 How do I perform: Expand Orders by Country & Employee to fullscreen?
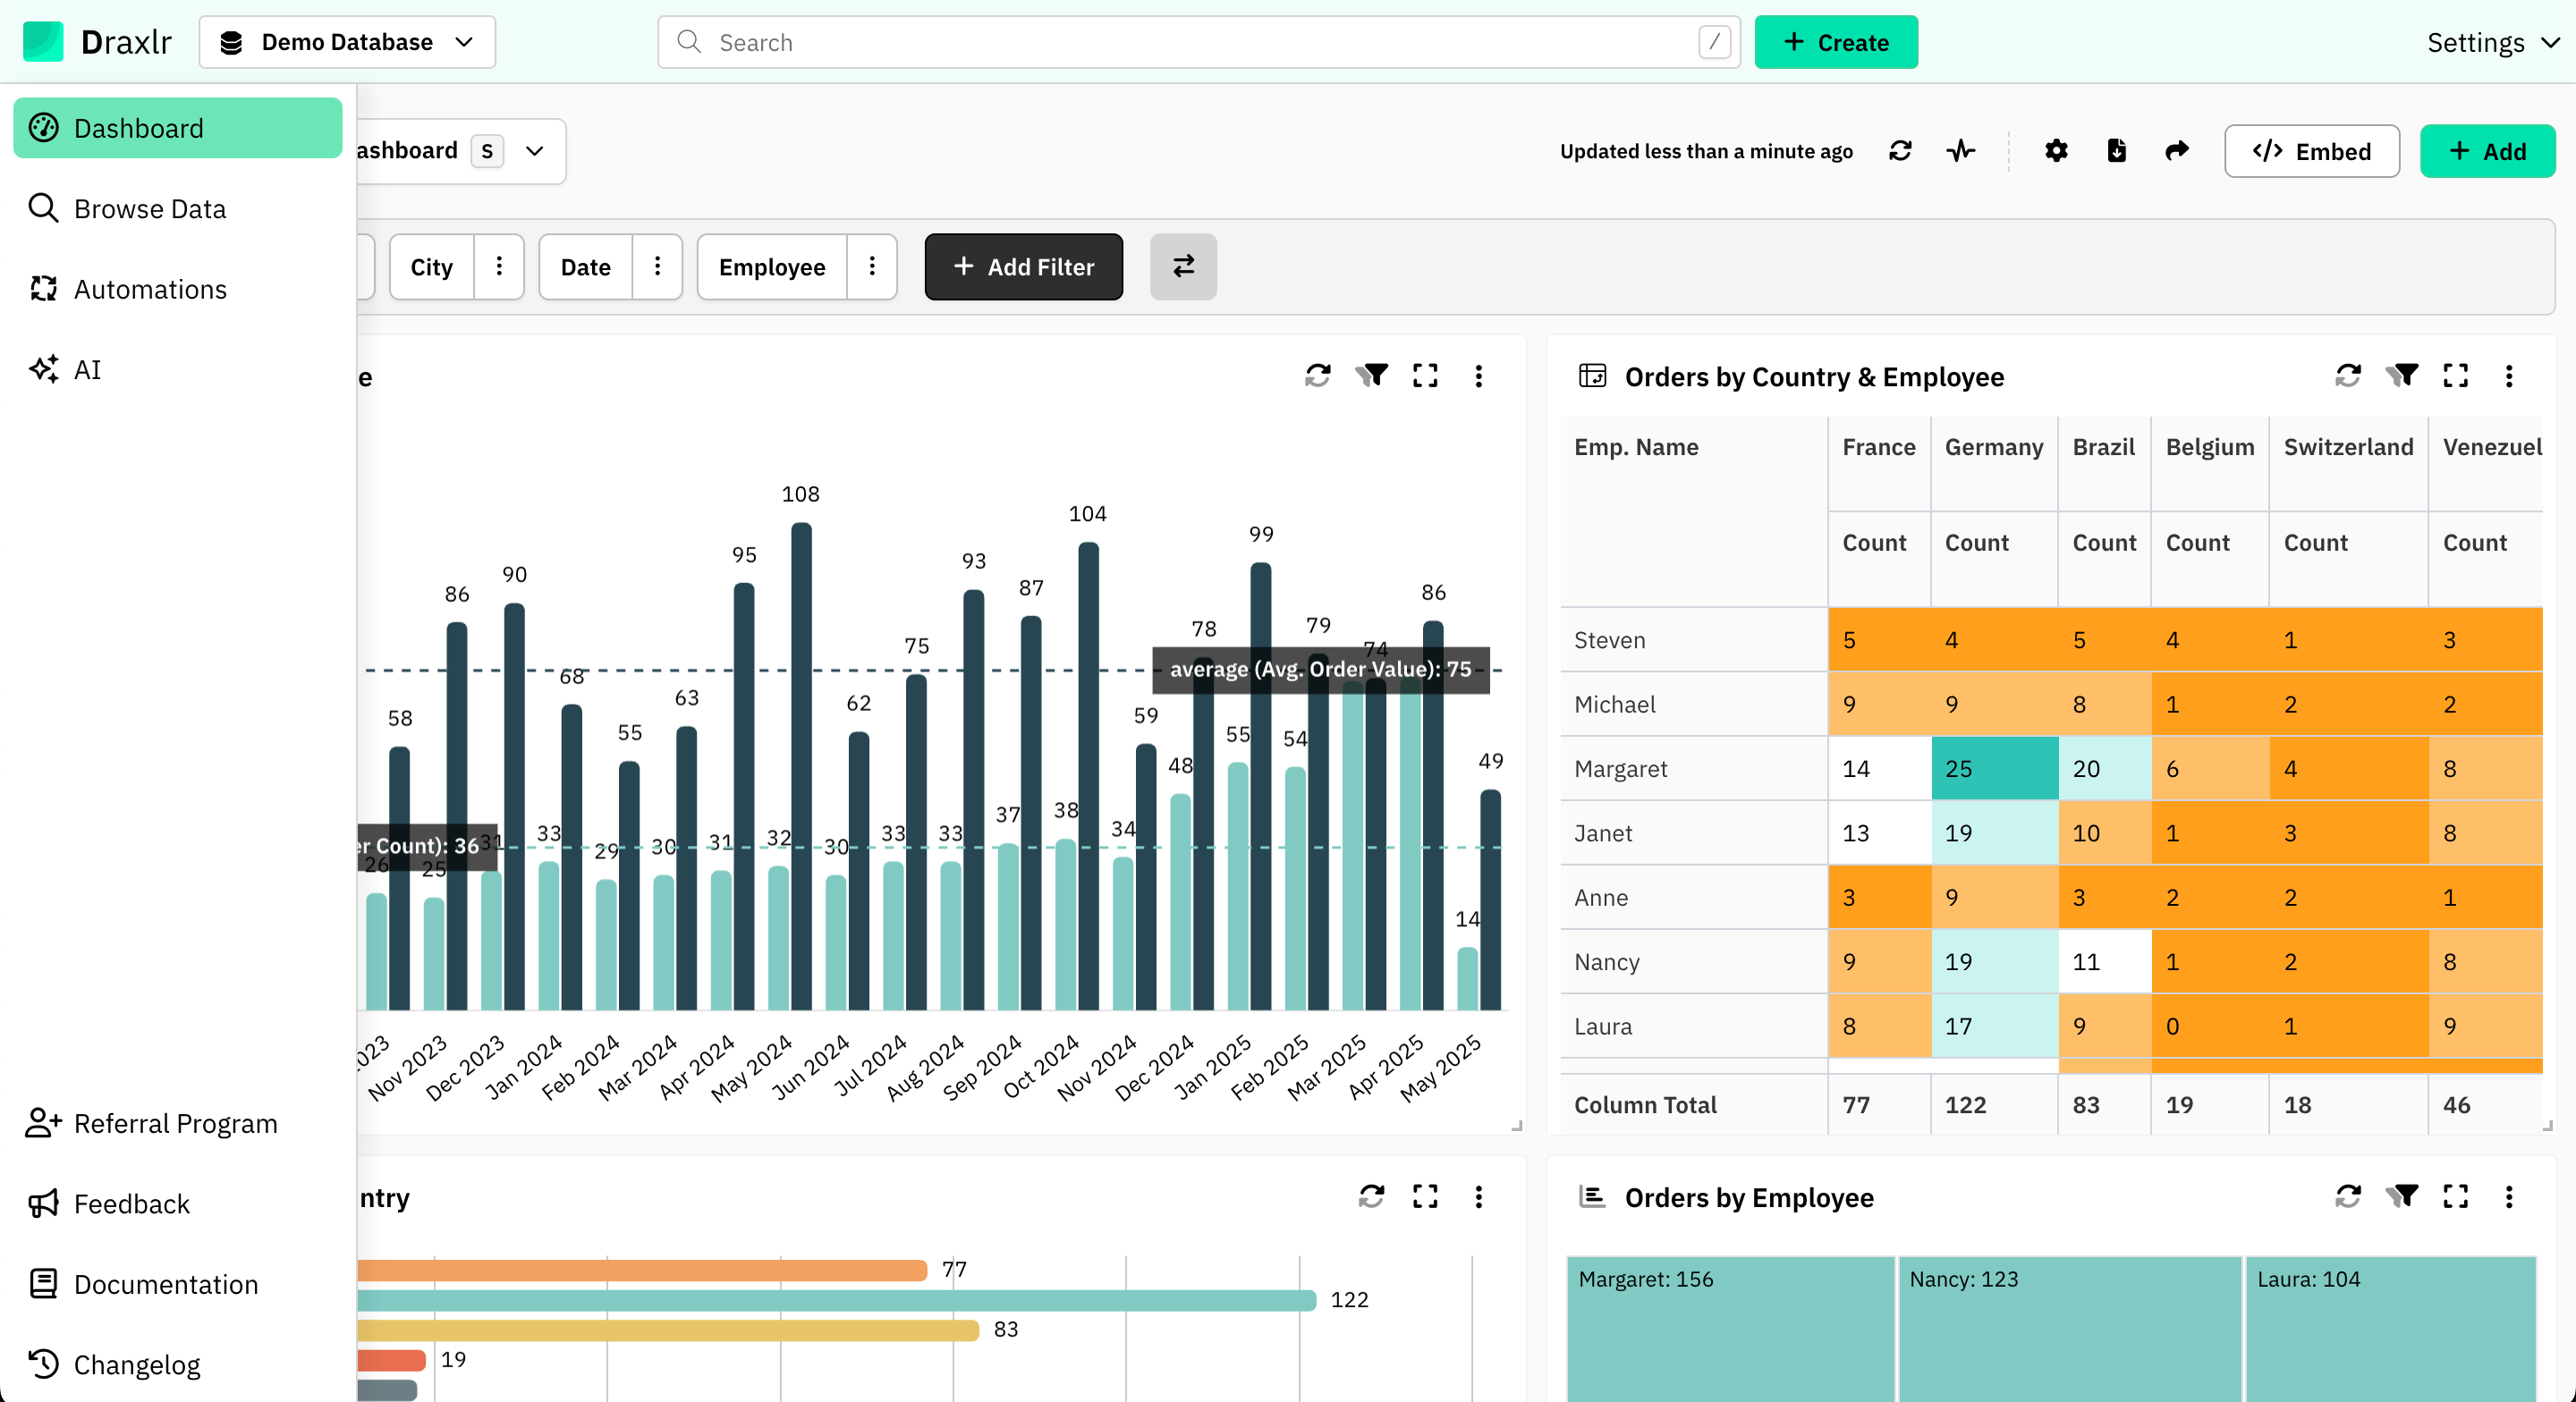pos(2456,376)
